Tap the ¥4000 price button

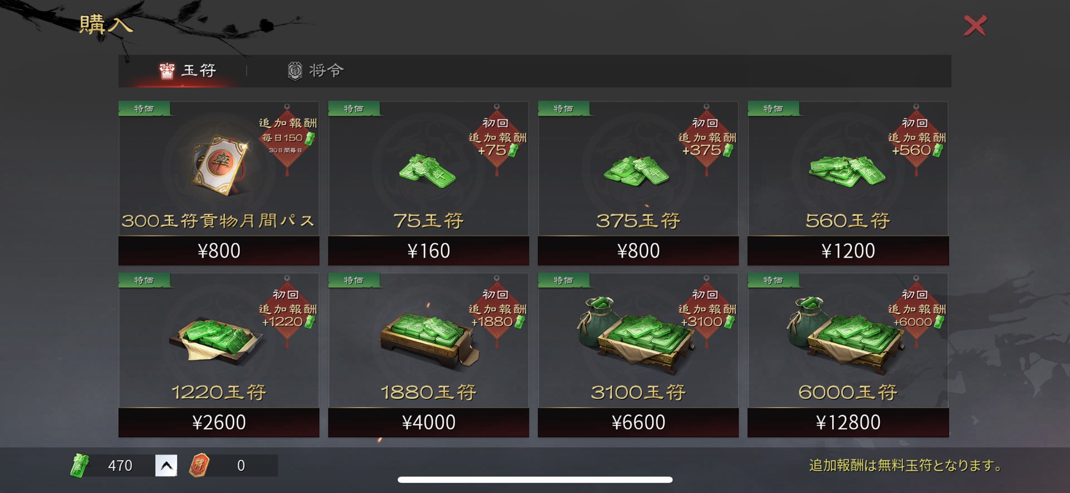pyautogui.click(x=429, y=423)
